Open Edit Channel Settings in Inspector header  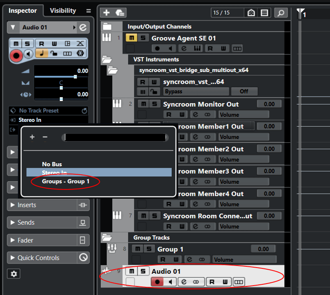click(x=84, y=27)
